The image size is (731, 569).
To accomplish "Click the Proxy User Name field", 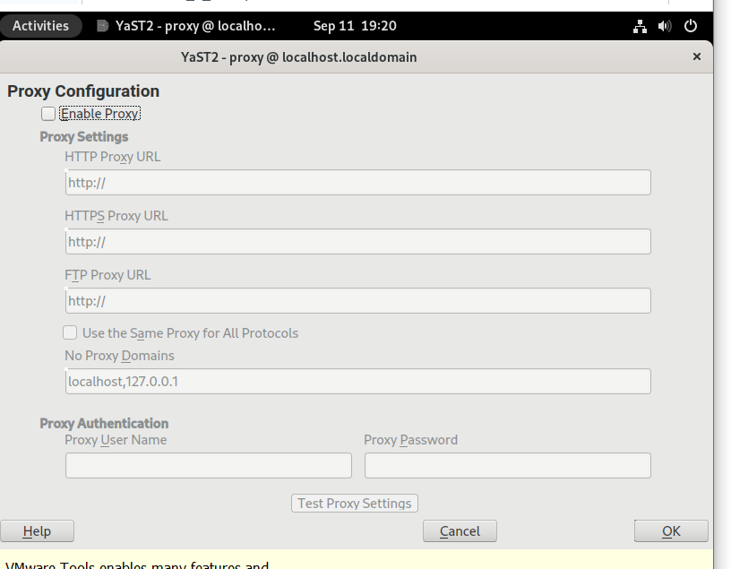I will (x=209, y=465).
